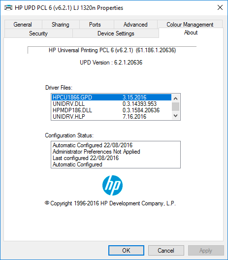Switch to the Security tab

click(x=38, y=33)
